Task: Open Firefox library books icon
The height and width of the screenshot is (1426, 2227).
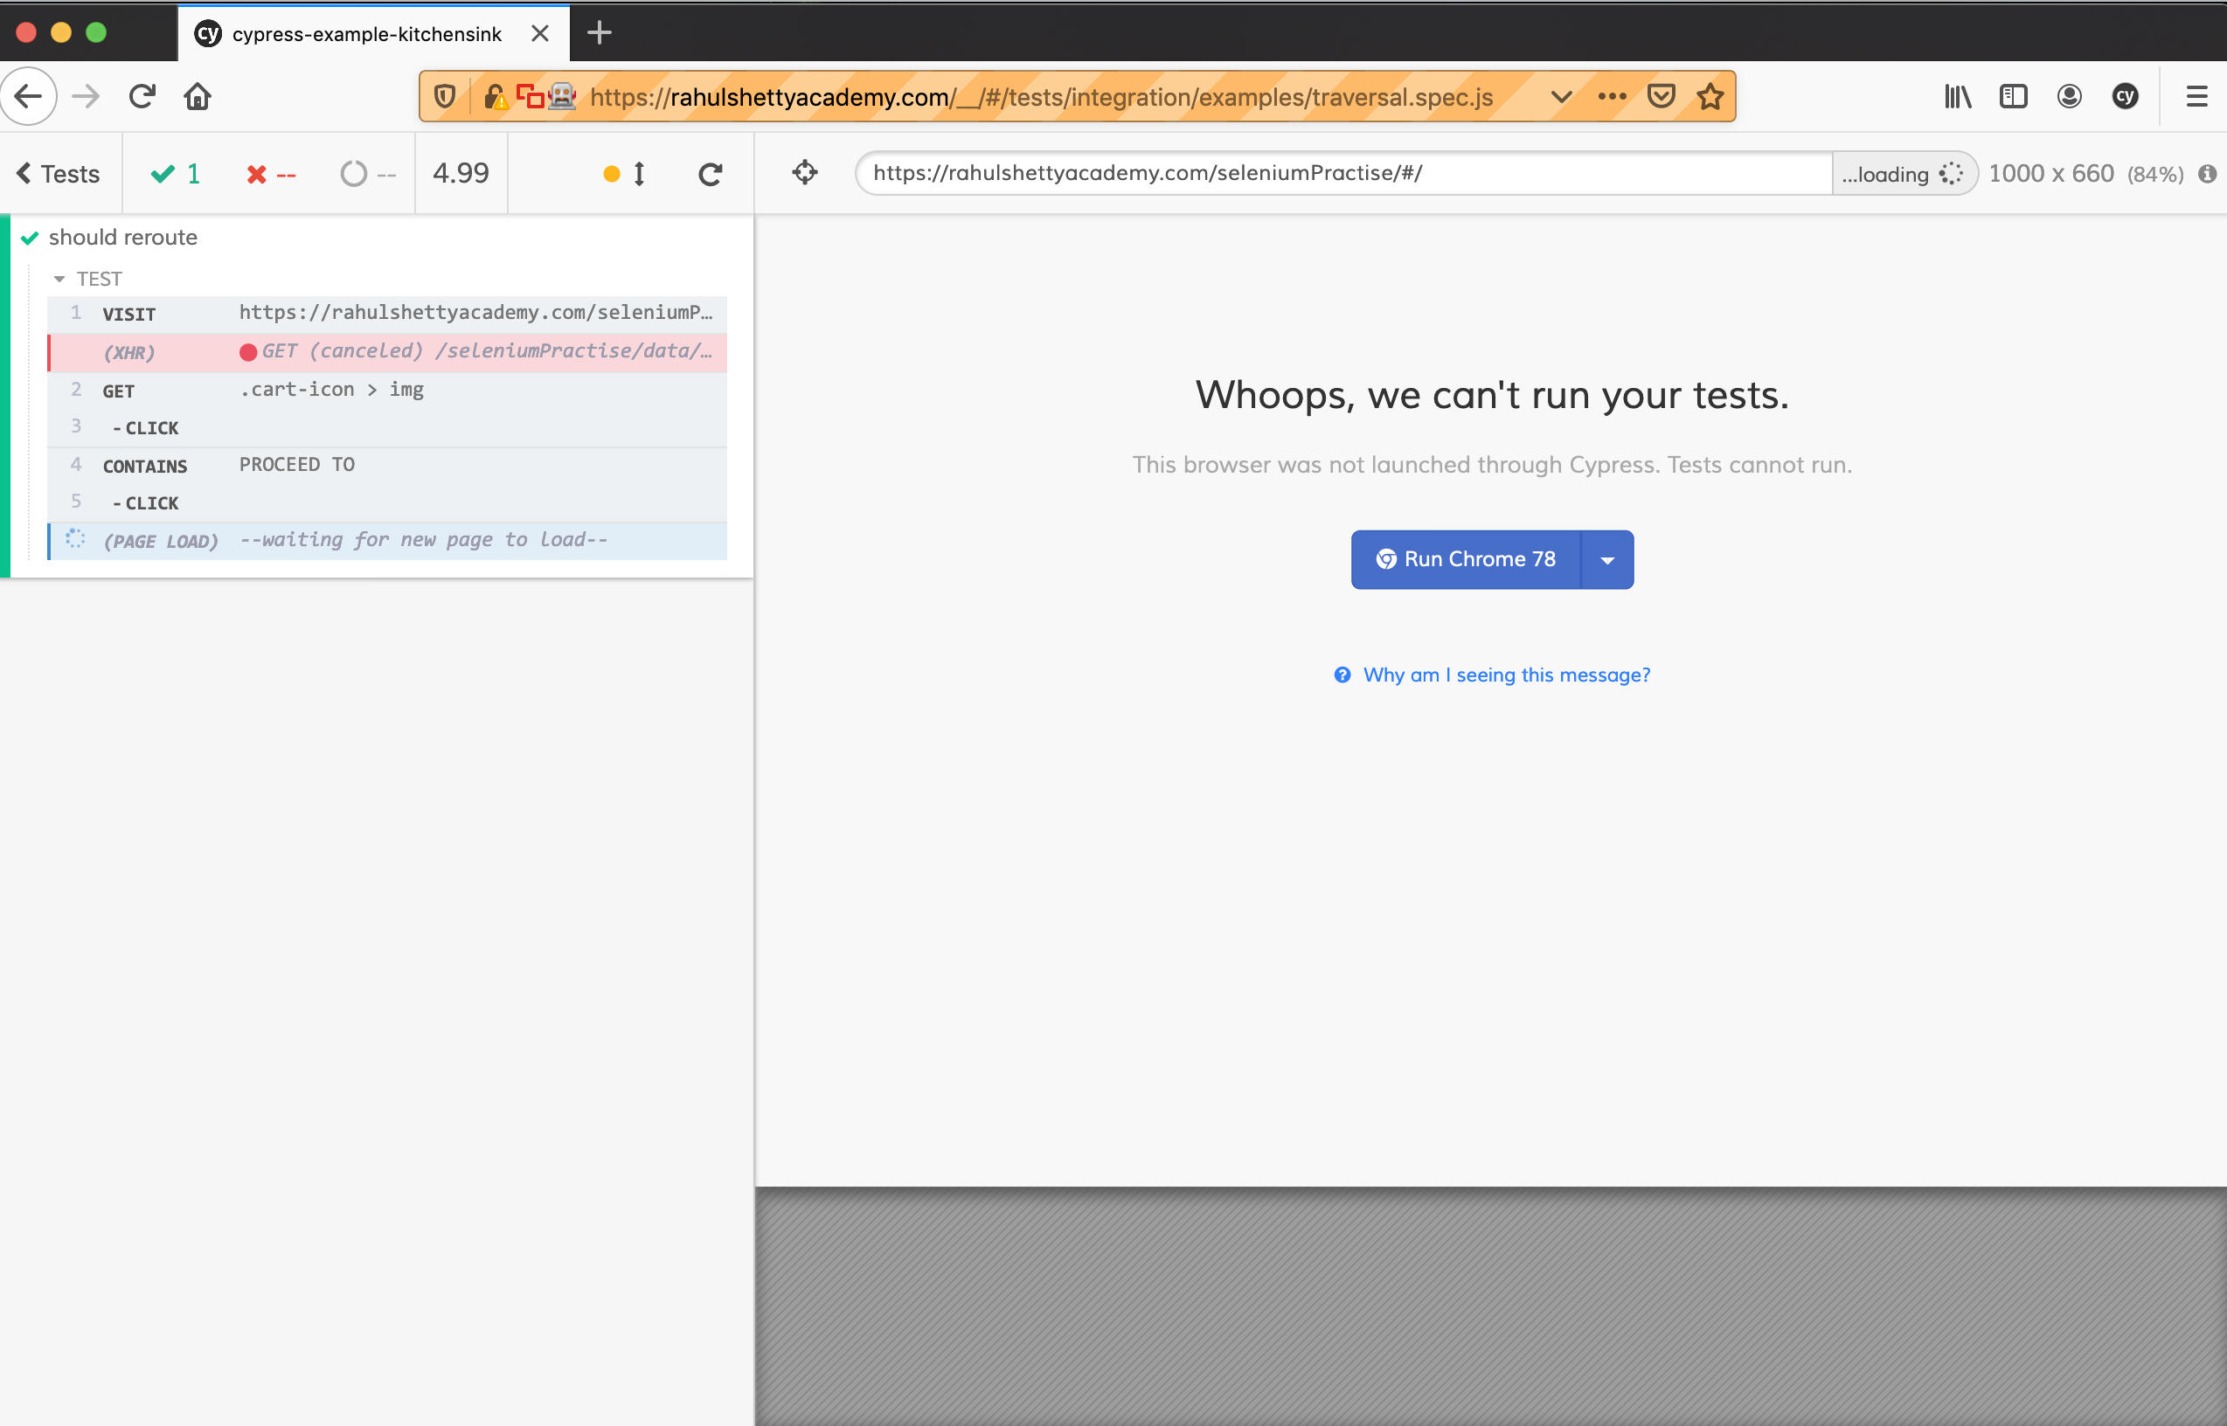Action: click(1958, 96)
